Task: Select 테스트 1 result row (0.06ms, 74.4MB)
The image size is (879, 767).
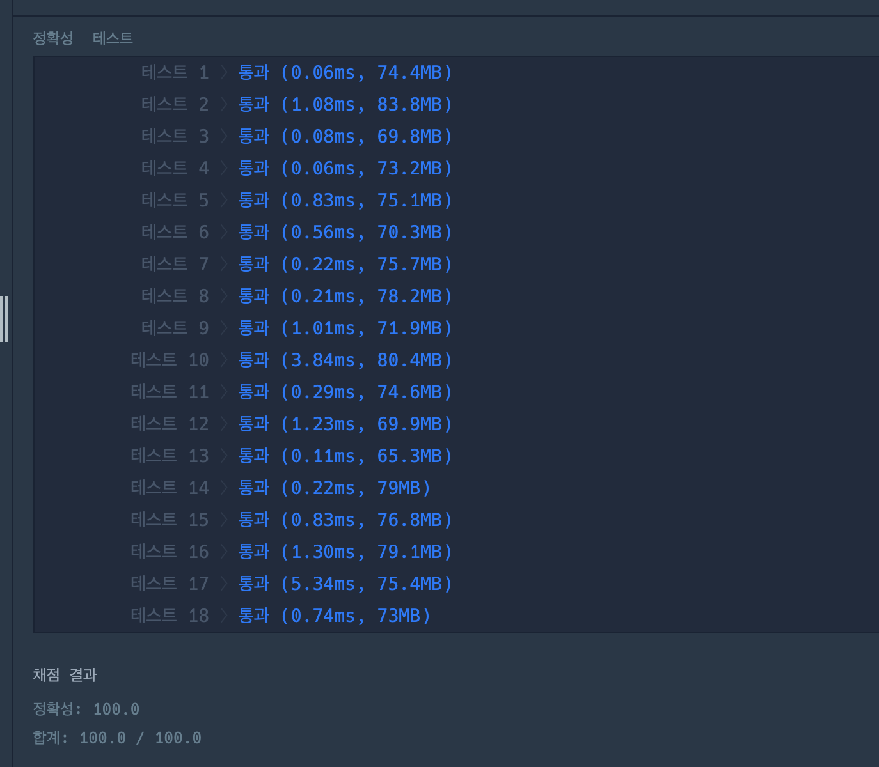Action: coord(345,72)
